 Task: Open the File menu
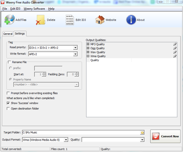[x=4, y=9]
